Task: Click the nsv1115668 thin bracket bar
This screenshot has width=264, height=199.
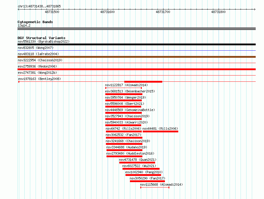Action: 155,187
